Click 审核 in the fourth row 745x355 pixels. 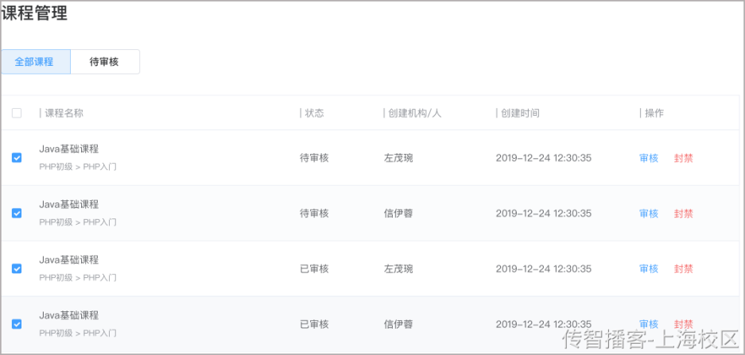(x=649, y=325)
